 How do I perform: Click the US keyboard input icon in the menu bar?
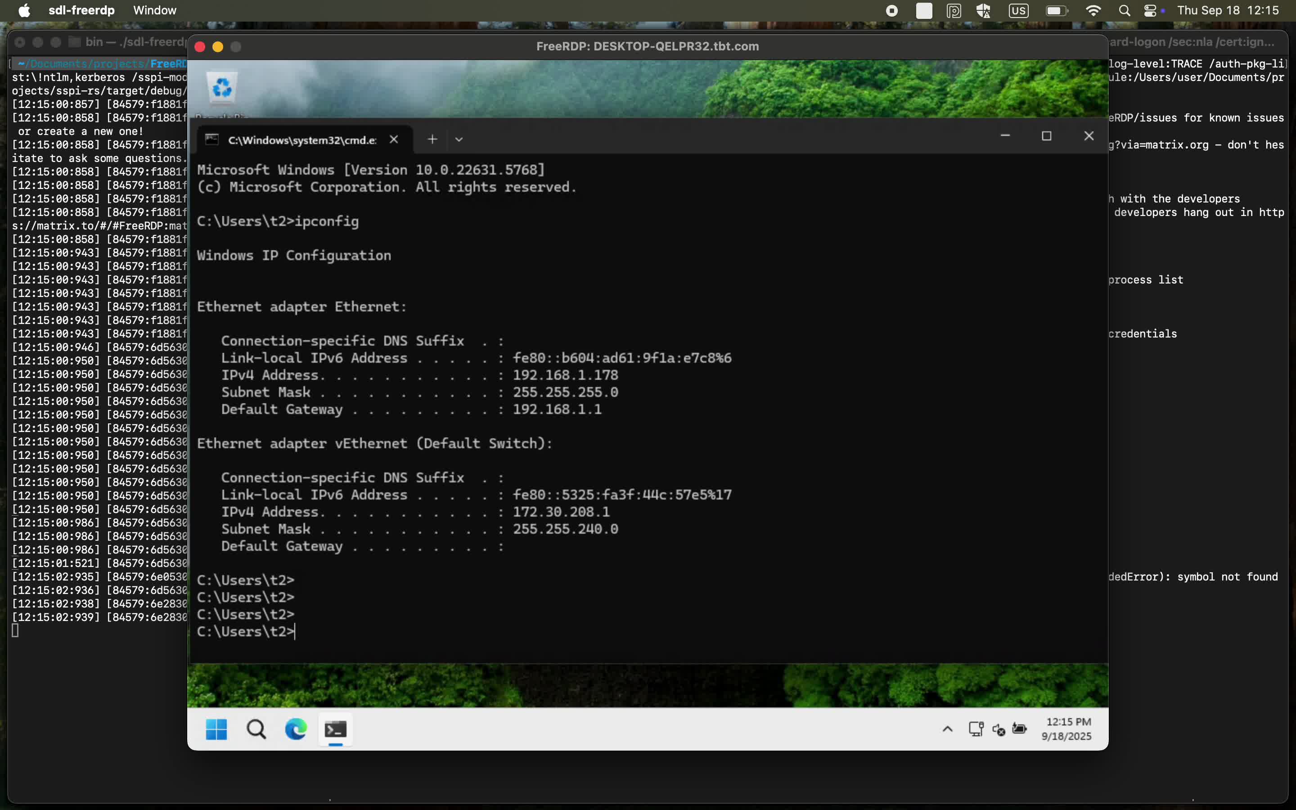1017,10
